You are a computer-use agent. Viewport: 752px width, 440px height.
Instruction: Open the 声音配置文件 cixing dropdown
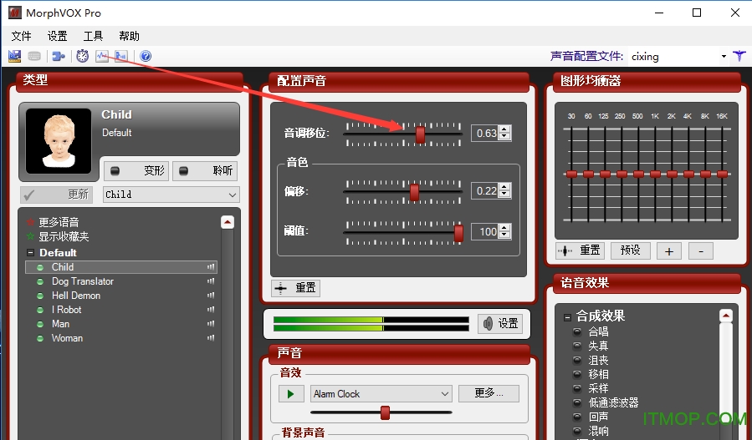tap(724, 57)
